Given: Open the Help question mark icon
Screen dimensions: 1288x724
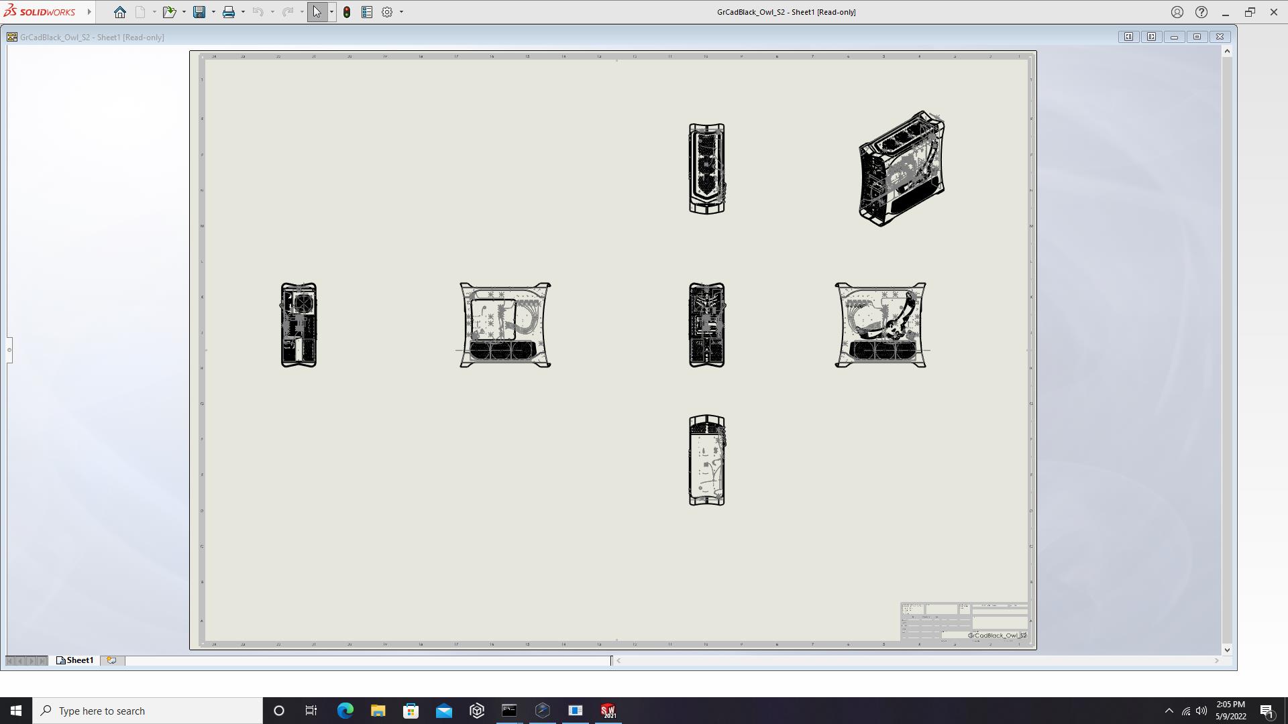Looking at the screenshot, I should coord(1201,12).
